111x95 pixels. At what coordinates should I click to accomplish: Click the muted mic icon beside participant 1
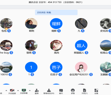32,74
